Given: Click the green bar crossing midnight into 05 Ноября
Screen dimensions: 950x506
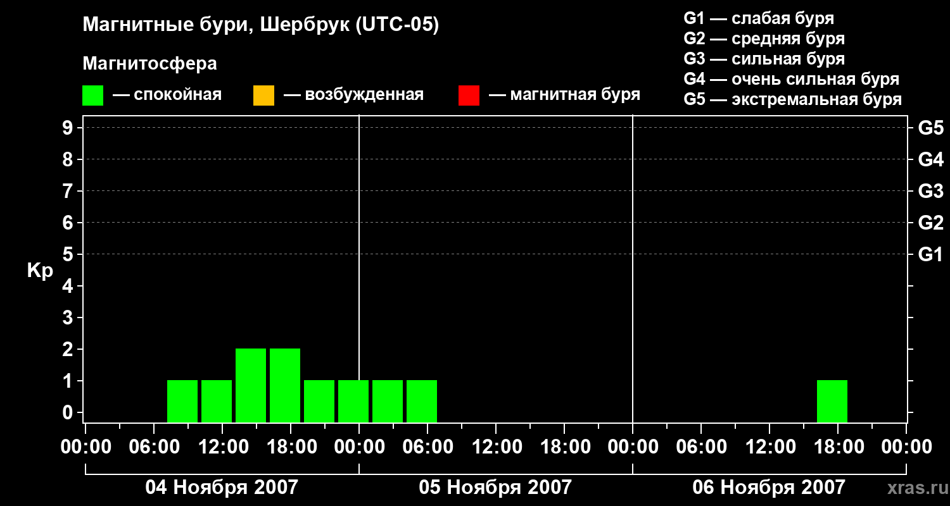Looking at the screenshot, I should 353,401.
